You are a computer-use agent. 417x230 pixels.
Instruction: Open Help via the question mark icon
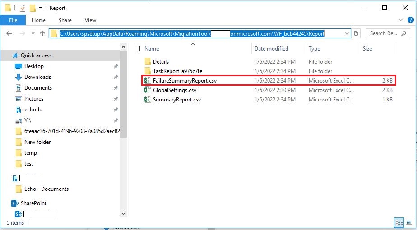(410, 20)
